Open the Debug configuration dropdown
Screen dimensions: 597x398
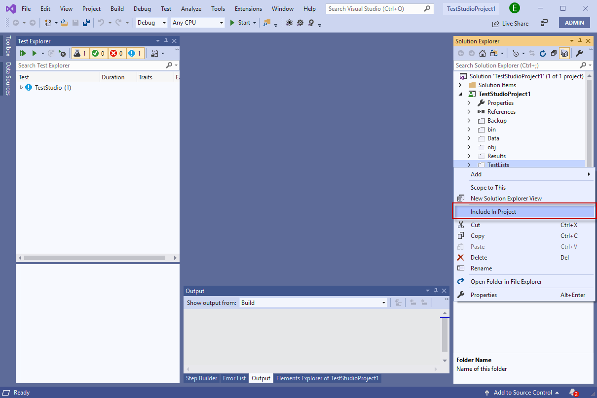[x=152, y=23]
